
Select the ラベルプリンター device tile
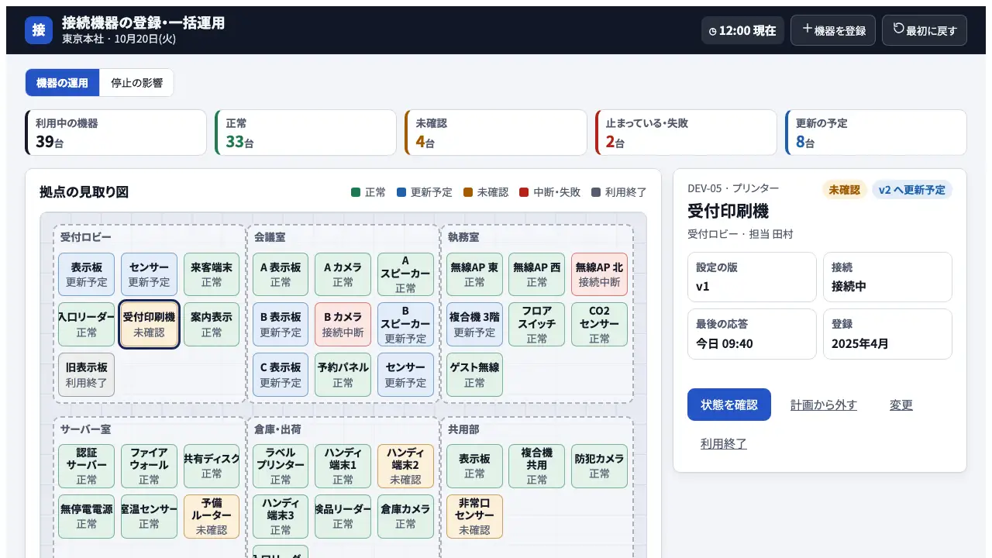click(281, 467)
